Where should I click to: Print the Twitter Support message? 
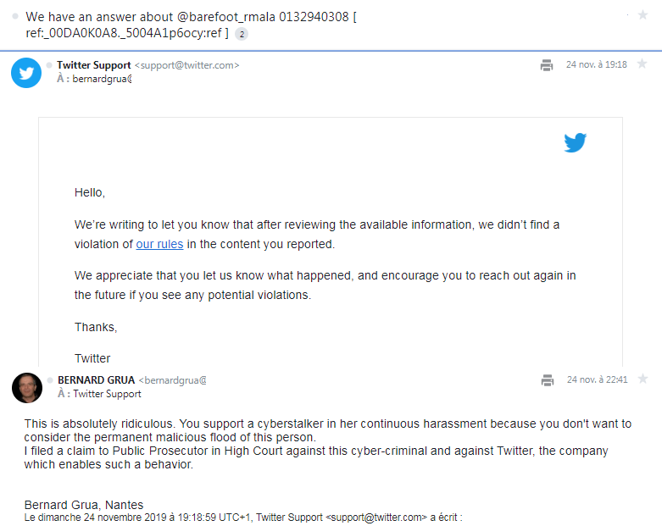pos(547,65)
